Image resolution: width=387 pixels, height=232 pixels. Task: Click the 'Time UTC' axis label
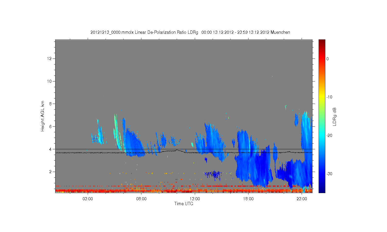click(184, 204)
